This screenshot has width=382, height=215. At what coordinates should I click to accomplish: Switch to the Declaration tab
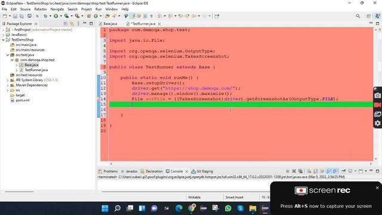pos(152,171)
